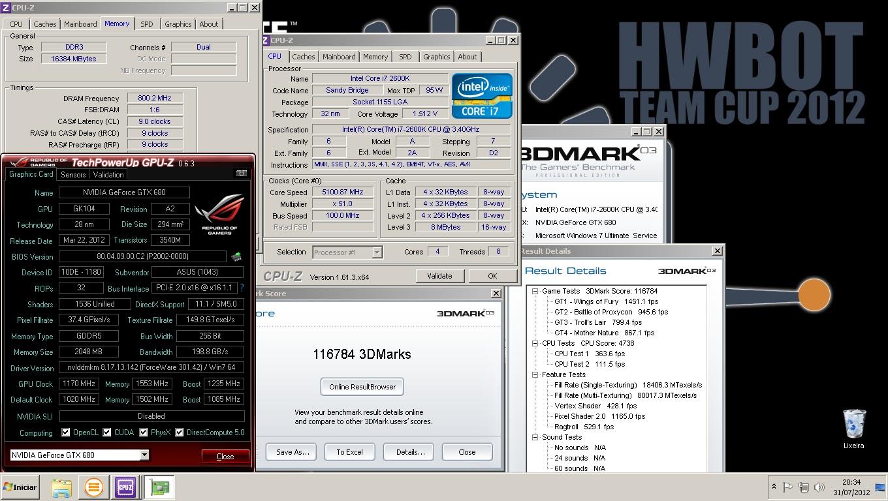The height and width of the screenshot is (501, 888).
Task: Click the To Excel button
Action: [x=349, y=452]
